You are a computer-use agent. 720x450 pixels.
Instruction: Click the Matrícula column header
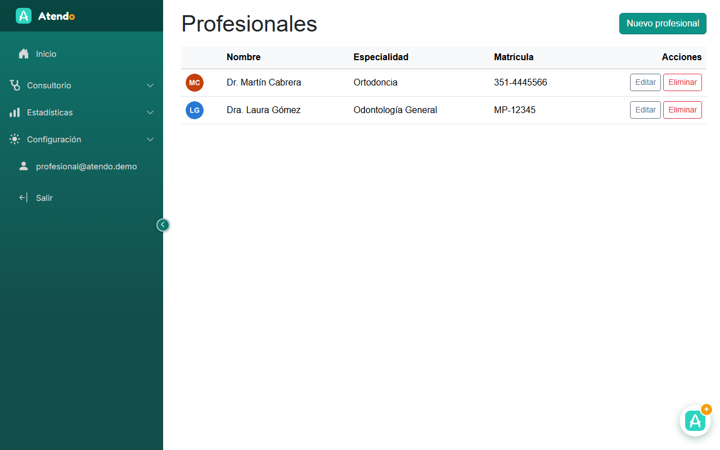pyautogui.click(x=514, y=57)
